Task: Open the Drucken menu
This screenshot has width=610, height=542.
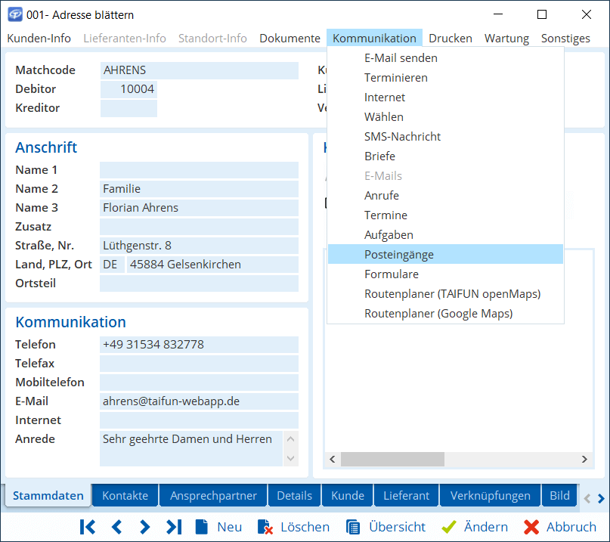Action: 450,39
